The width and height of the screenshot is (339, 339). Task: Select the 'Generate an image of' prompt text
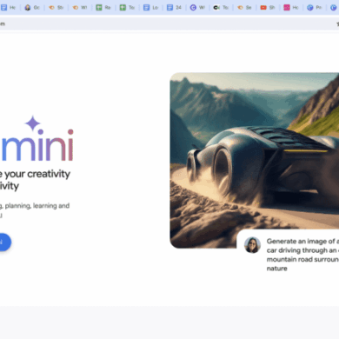301,241
